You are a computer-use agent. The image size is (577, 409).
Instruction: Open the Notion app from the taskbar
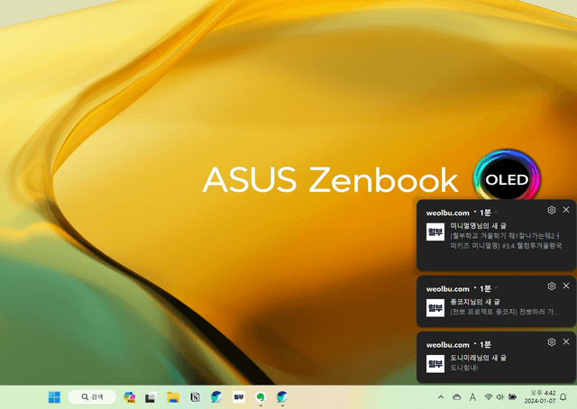click(x=195, y=397)
